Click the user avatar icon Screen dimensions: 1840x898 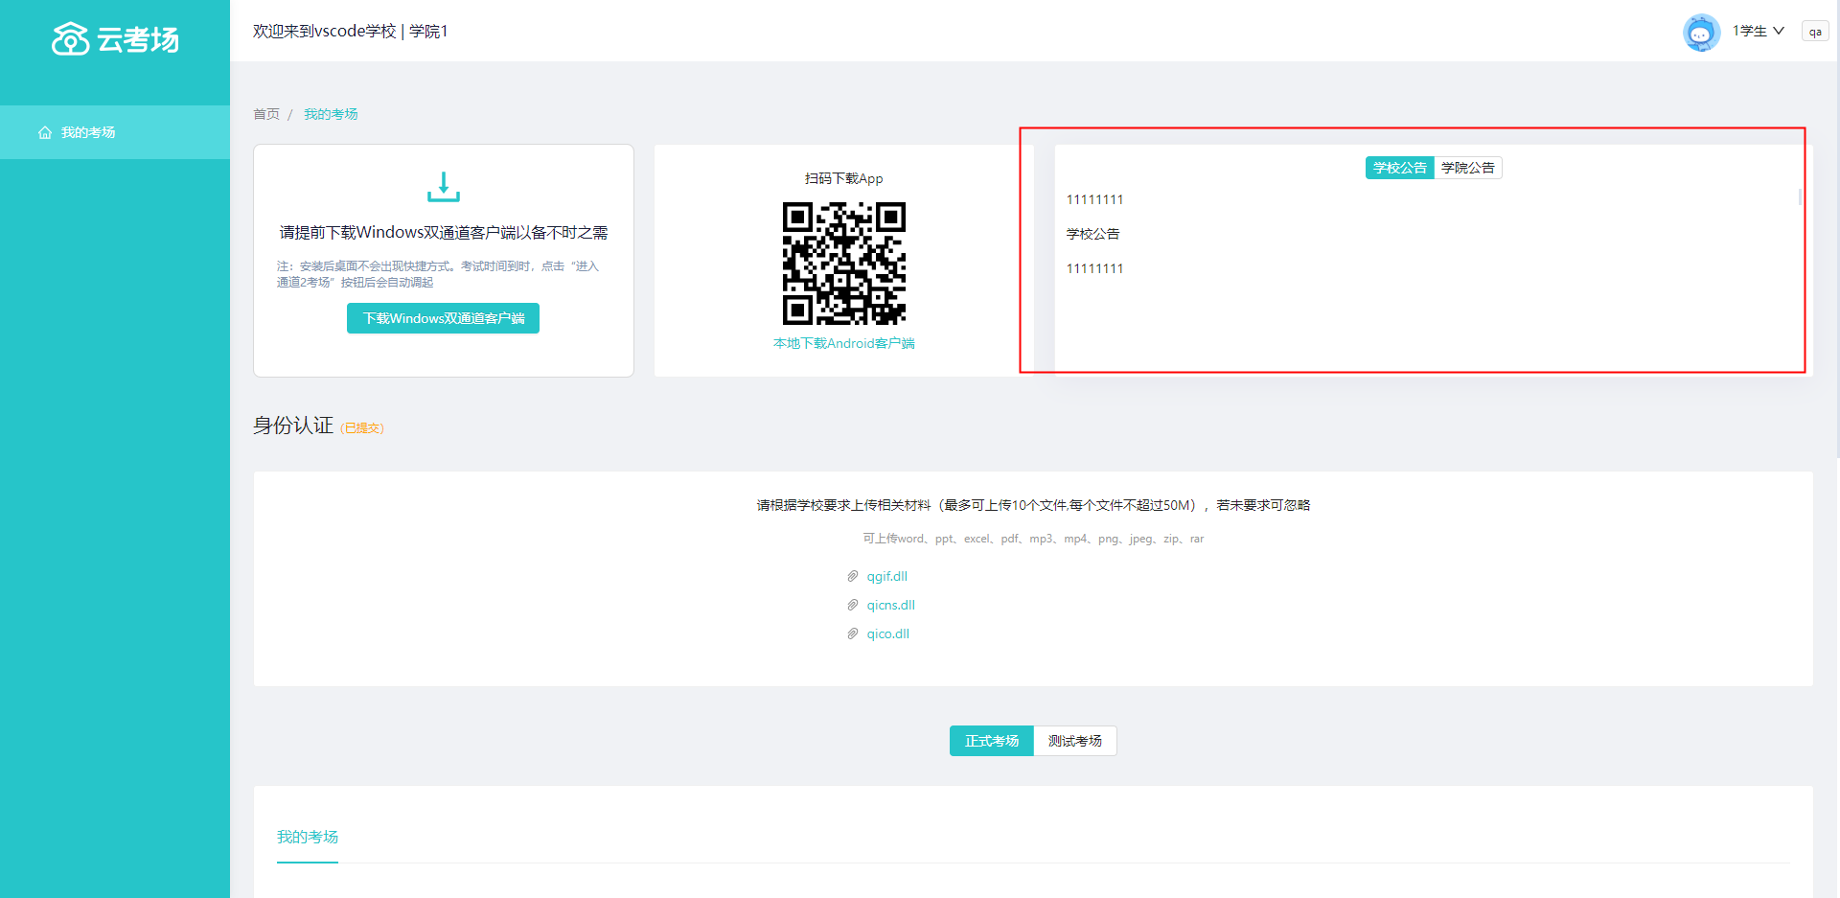[1701, 32]
